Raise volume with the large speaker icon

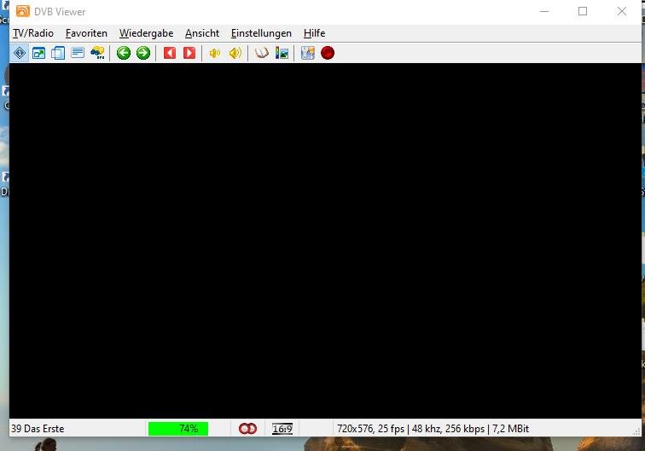235,53
